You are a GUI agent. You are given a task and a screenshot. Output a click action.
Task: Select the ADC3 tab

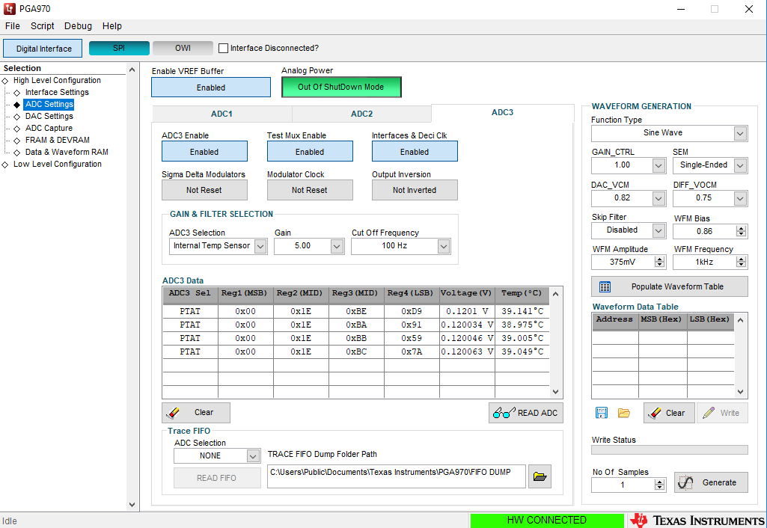pos(502,112)
